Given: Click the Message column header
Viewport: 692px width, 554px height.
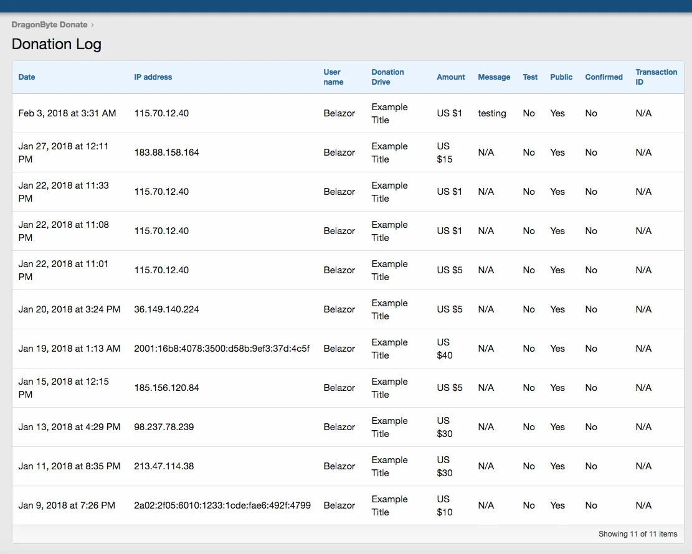Looking at the screenshot, I should coord(494,77).
